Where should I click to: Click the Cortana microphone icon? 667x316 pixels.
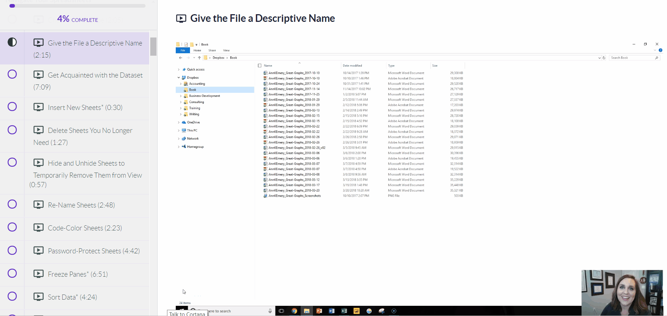coord(270,311)
